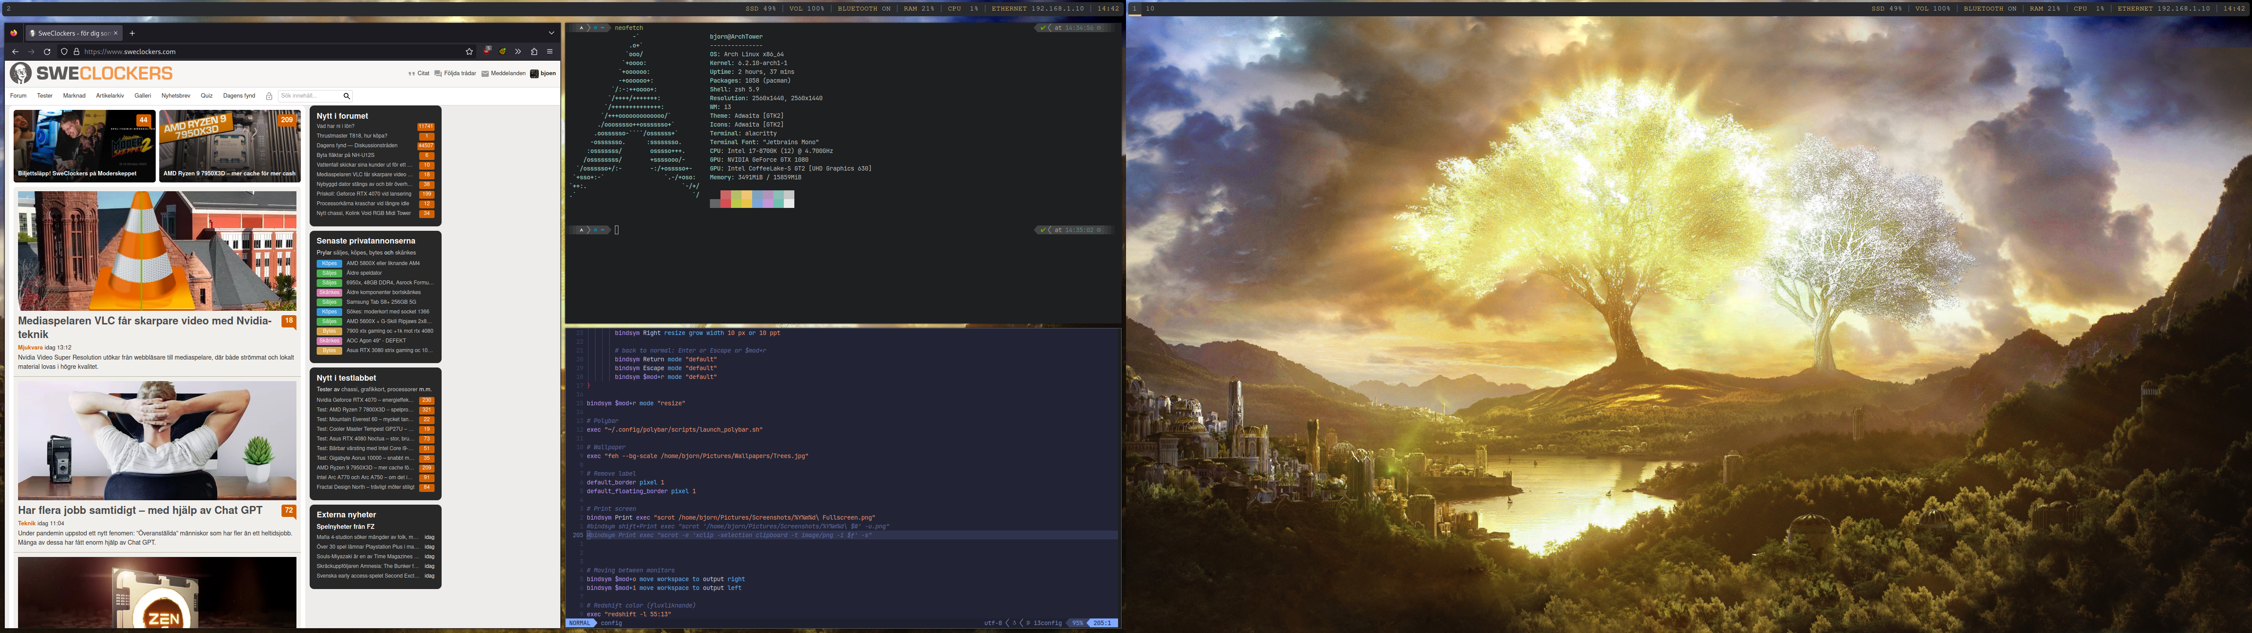Open 'Priskoll: Geforce RTX 4070 vid lansering'

tap(364, 194)
